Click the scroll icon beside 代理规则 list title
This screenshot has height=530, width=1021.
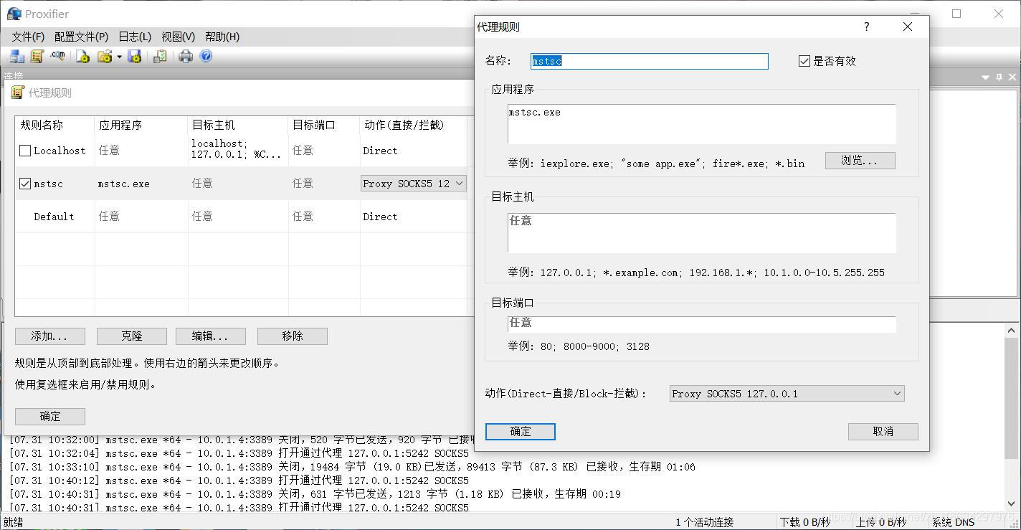pos(18,93)
